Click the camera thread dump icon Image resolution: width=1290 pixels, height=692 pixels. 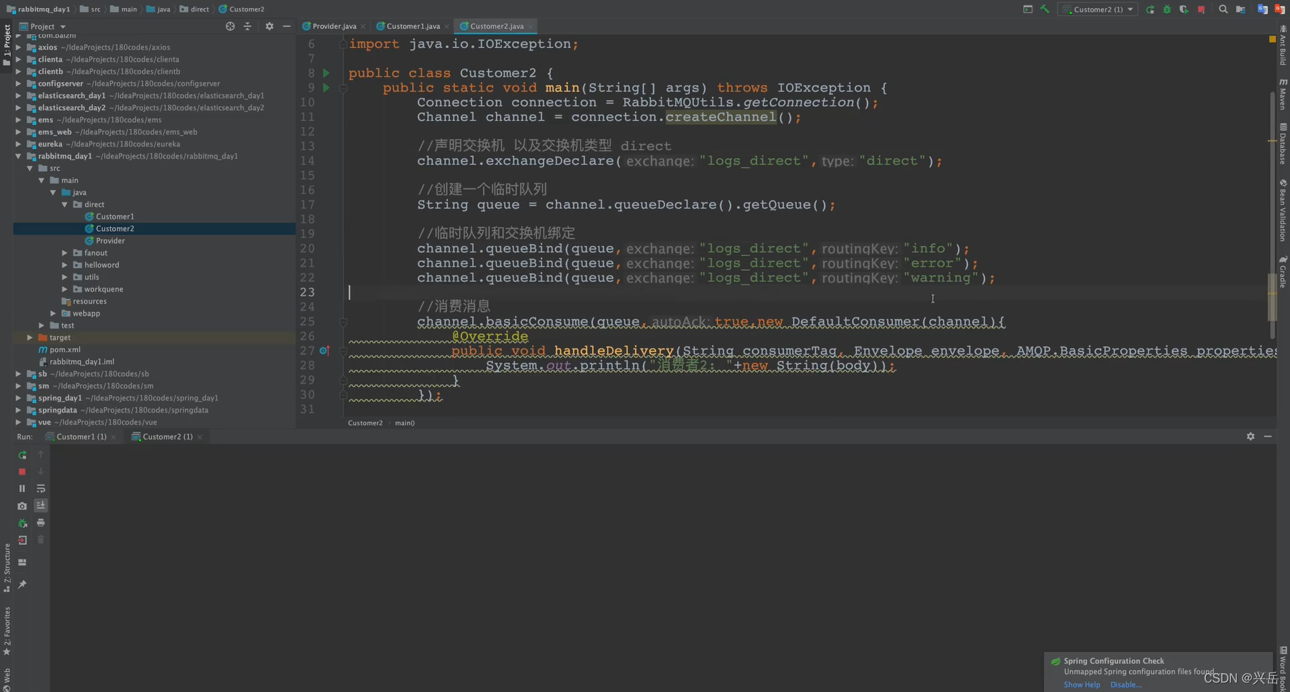click(x=22, y=506)
